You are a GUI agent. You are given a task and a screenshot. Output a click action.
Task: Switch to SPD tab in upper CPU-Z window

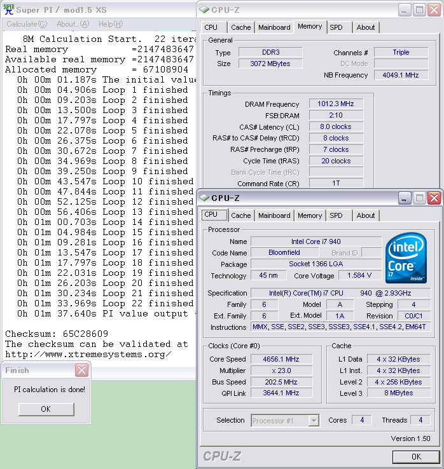coord(339,27)
